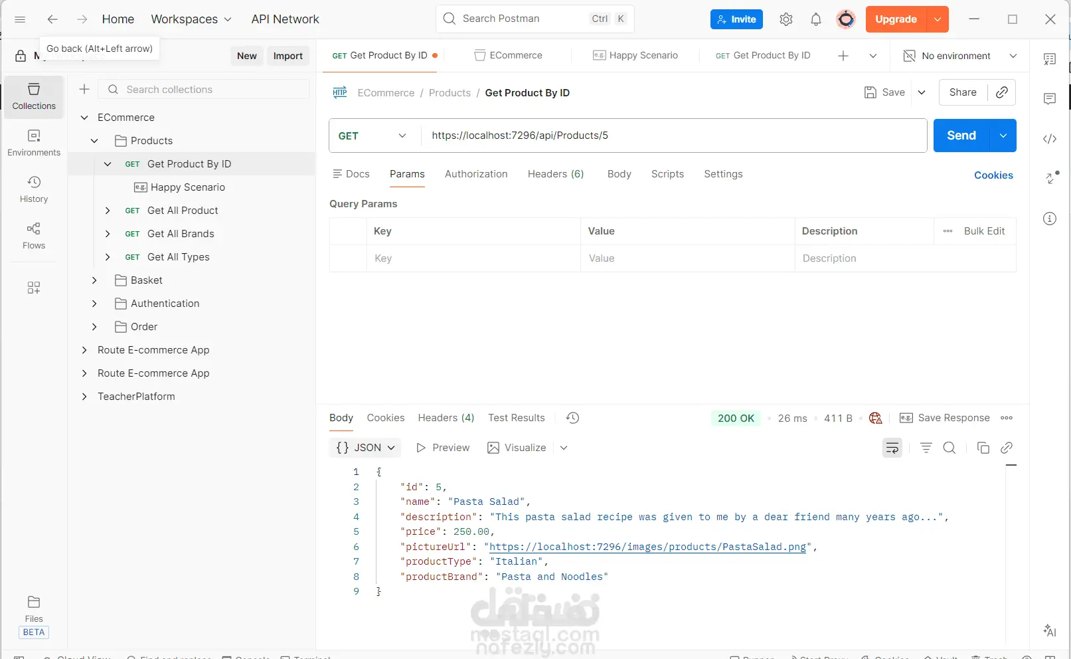The image size is (1071, 659).
Task: Expand Get All Brands request
Action: (108, 234)
